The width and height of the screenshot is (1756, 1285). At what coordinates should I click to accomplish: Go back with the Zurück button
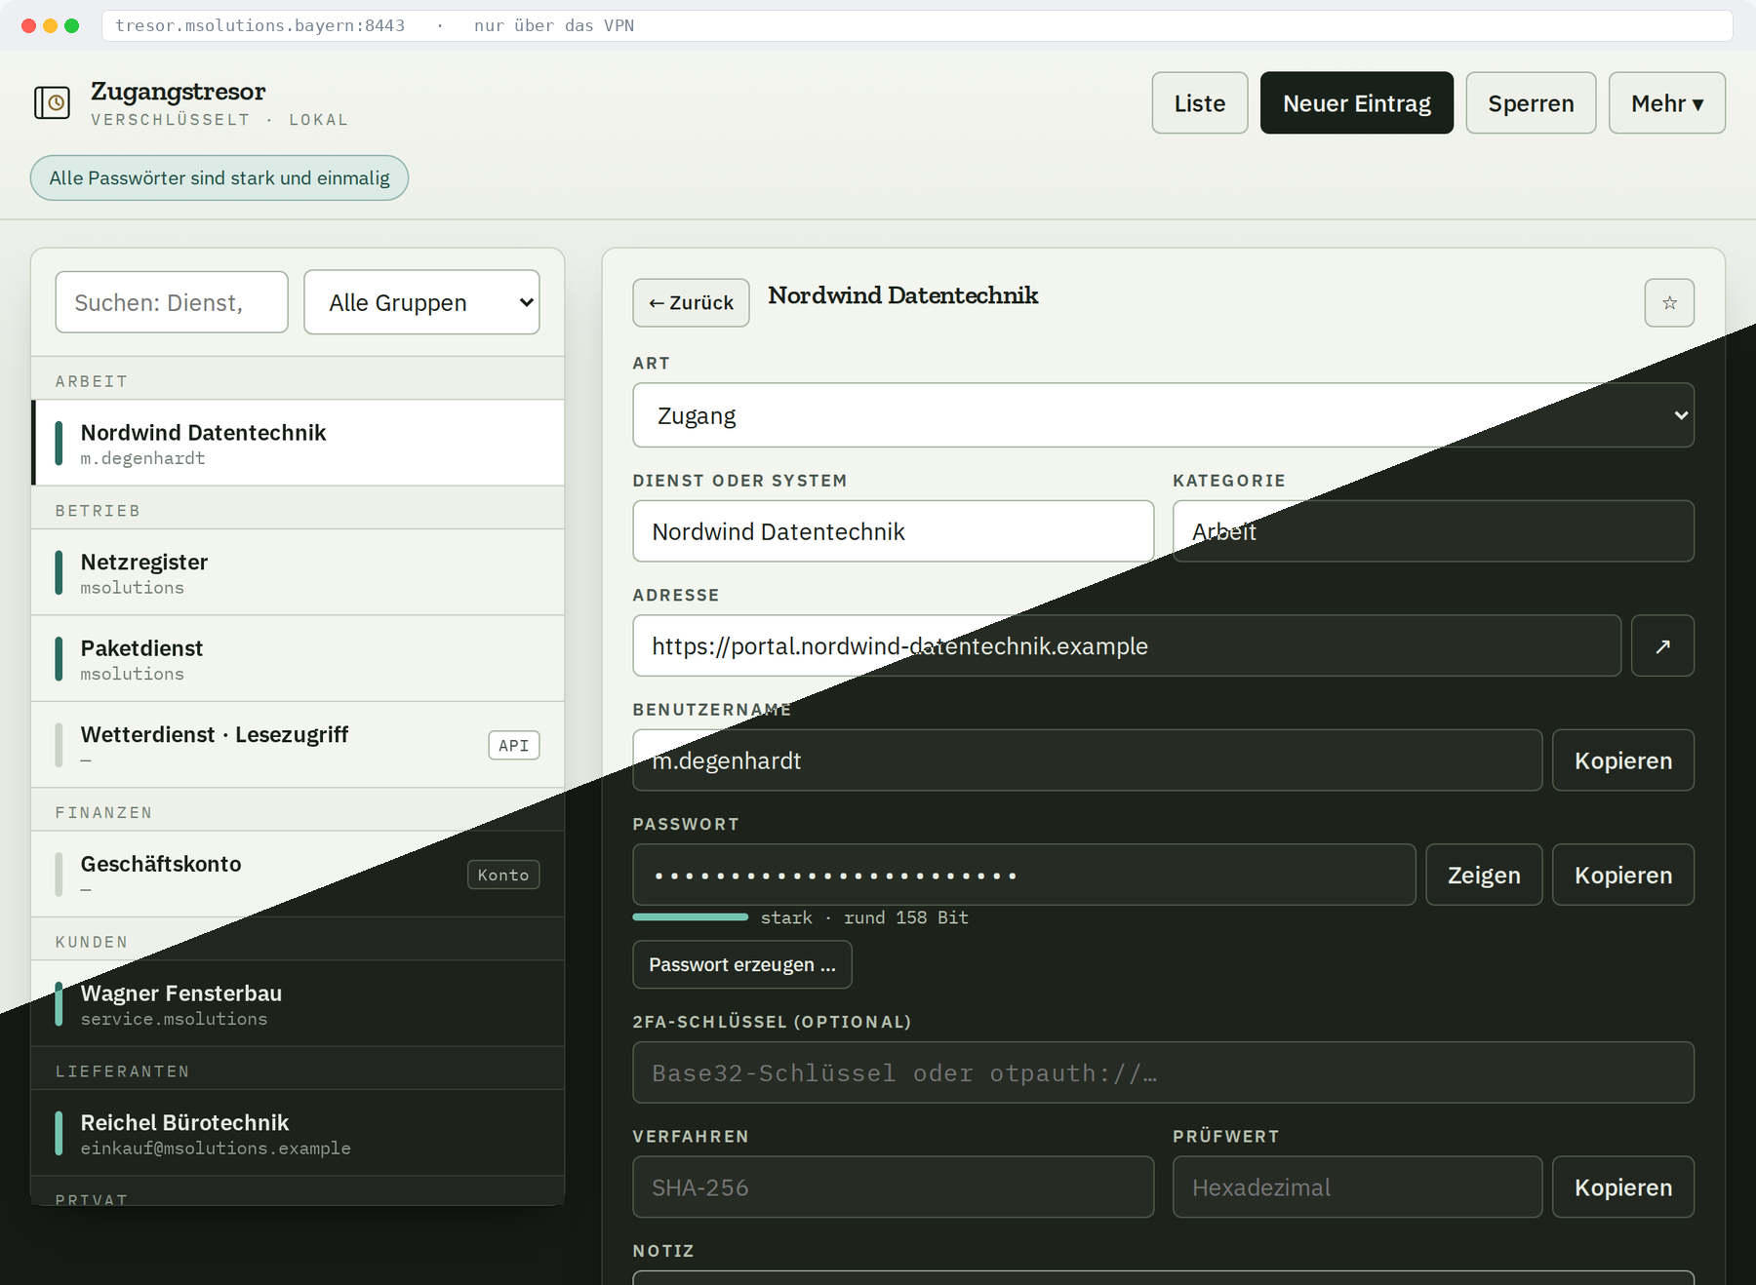point(691,302)
